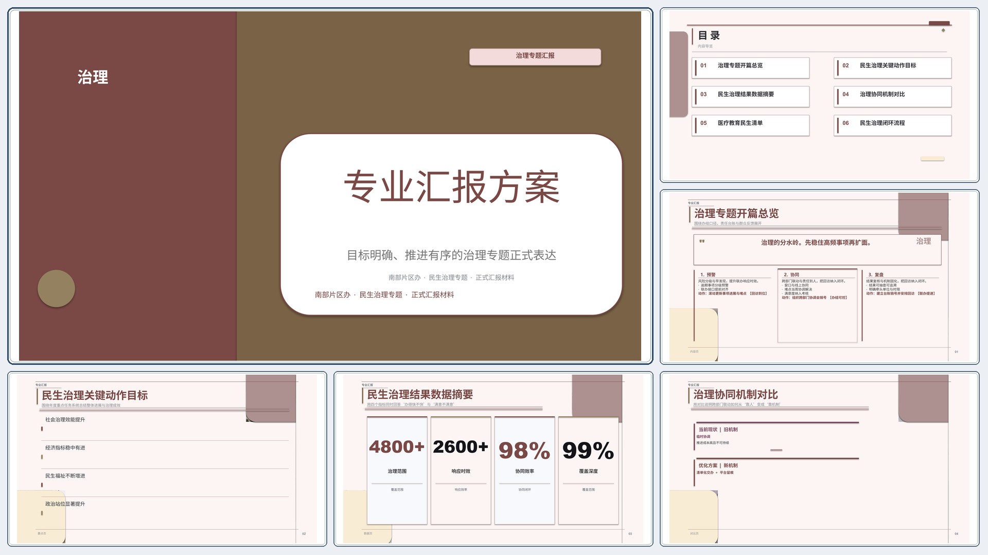
Task: Click the 1. 预警 column heading
Action: (x=708, y=275)
